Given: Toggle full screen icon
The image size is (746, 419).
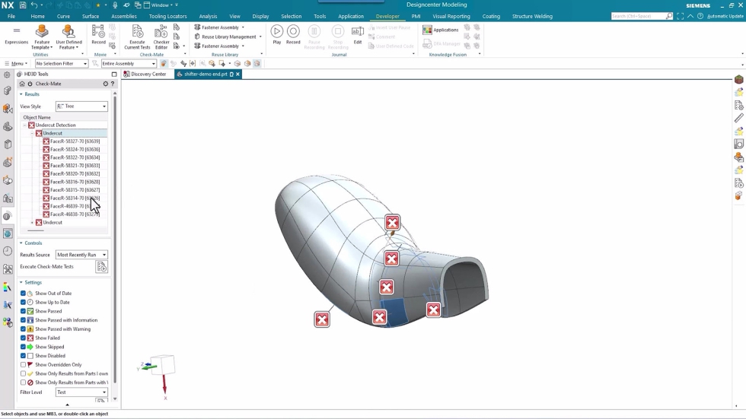Looking at the screenshot, I should click(x=680, y=16).
